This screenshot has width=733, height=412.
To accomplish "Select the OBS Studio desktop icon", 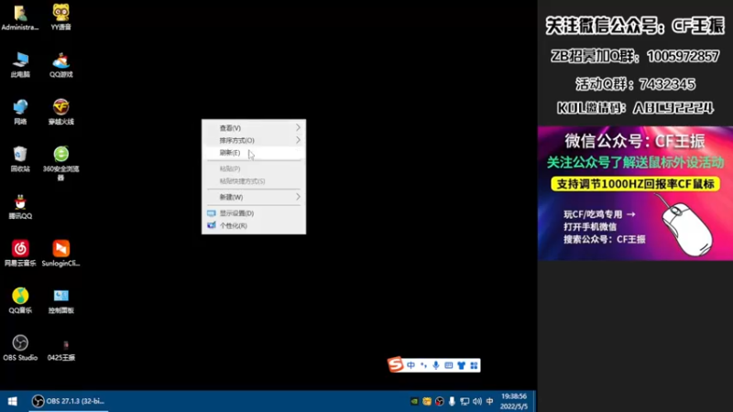I will tap(20, 348).
